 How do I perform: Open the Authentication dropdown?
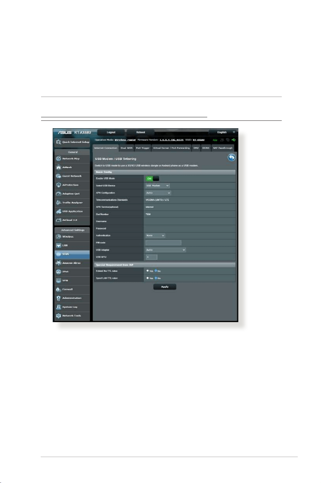click(156, 236)
